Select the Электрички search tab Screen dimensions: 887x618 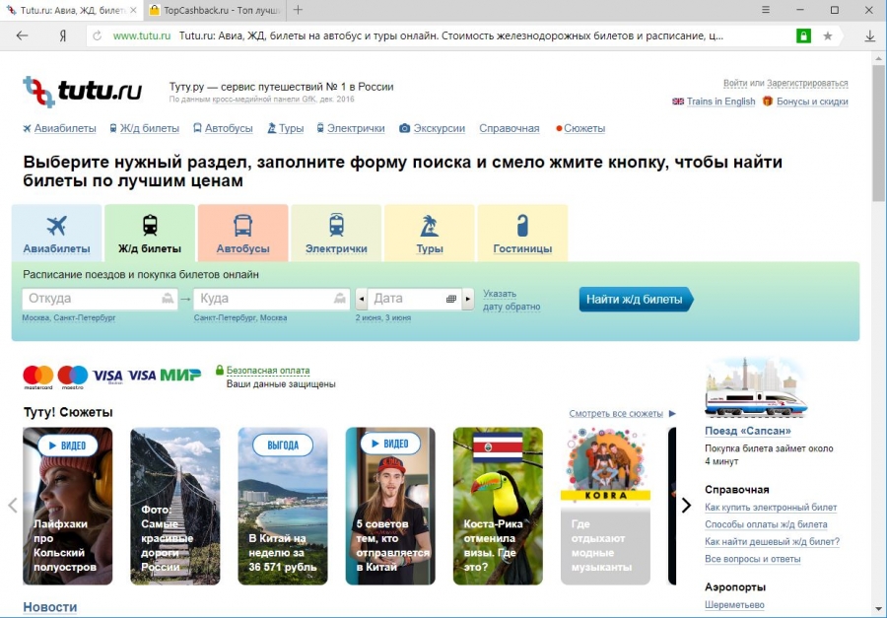(x=336, y=234)
